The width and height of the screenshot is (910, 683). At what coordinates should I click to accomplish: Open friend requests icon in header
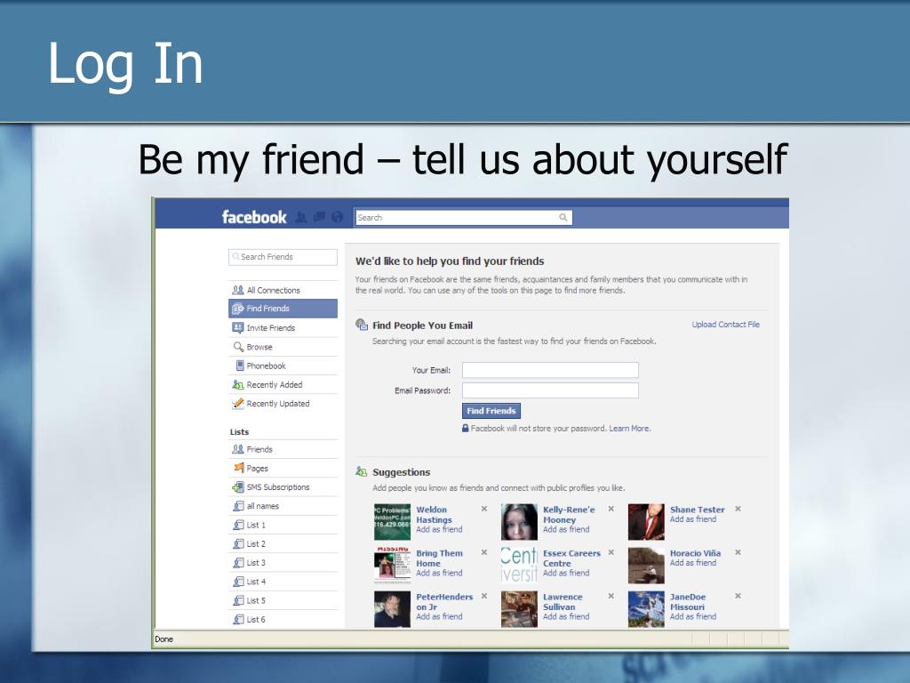tap(300, 217)
